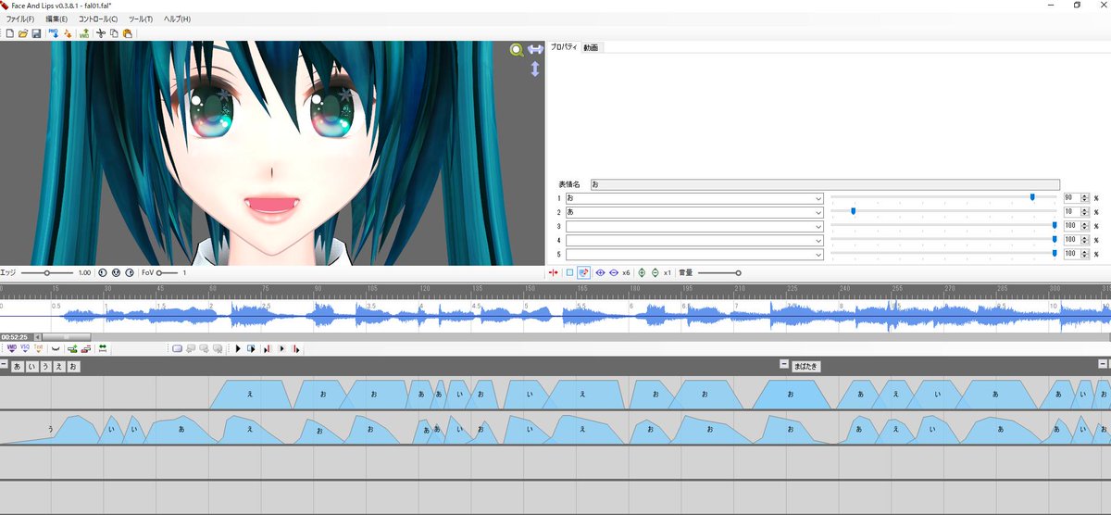Open the ヘルプ(H) menu

(x=177, y=19)
